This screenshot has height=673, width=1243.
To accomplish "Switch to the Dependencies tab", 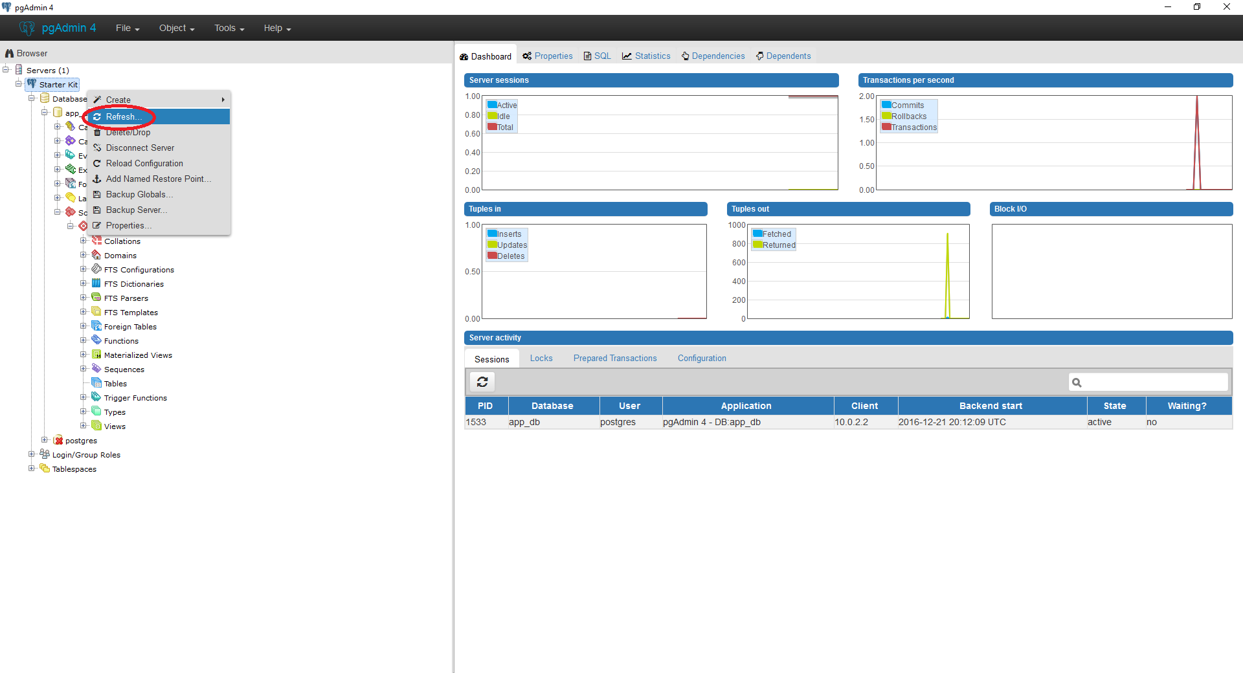I will pyautogui.click(x=713, y=56).
